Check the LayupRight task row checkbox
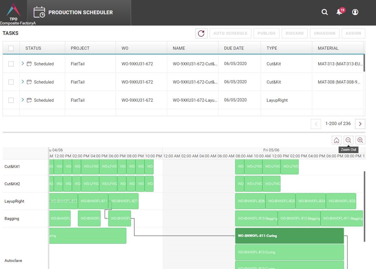This screenshot has height=269, width=376. pyautogui.click(x=11, y=100)
